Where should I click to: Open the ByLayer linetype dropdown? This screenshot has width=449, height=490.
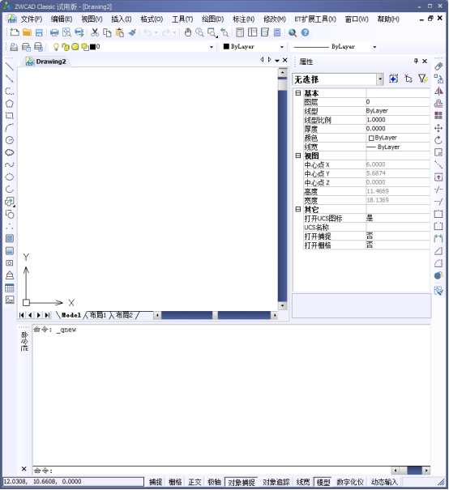click(334, 47)
